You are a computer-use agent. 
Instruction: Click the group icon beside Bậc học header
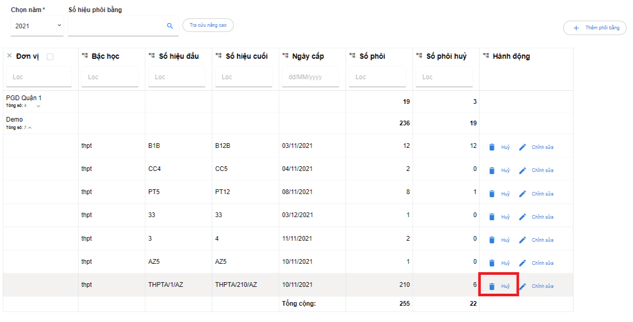pyautogui.click(x=85, y=56)
